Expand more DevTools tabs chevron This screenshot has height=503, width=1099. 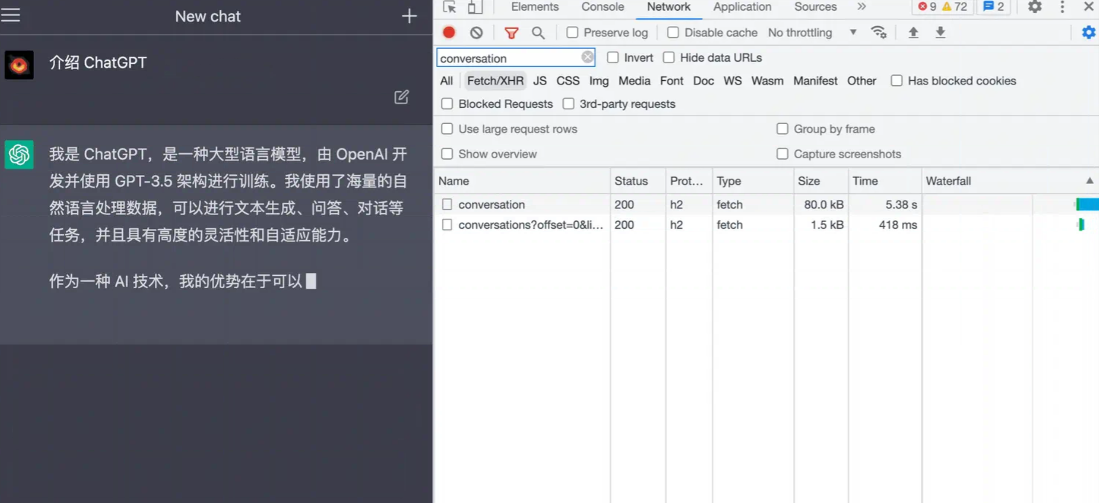[861, 7]
